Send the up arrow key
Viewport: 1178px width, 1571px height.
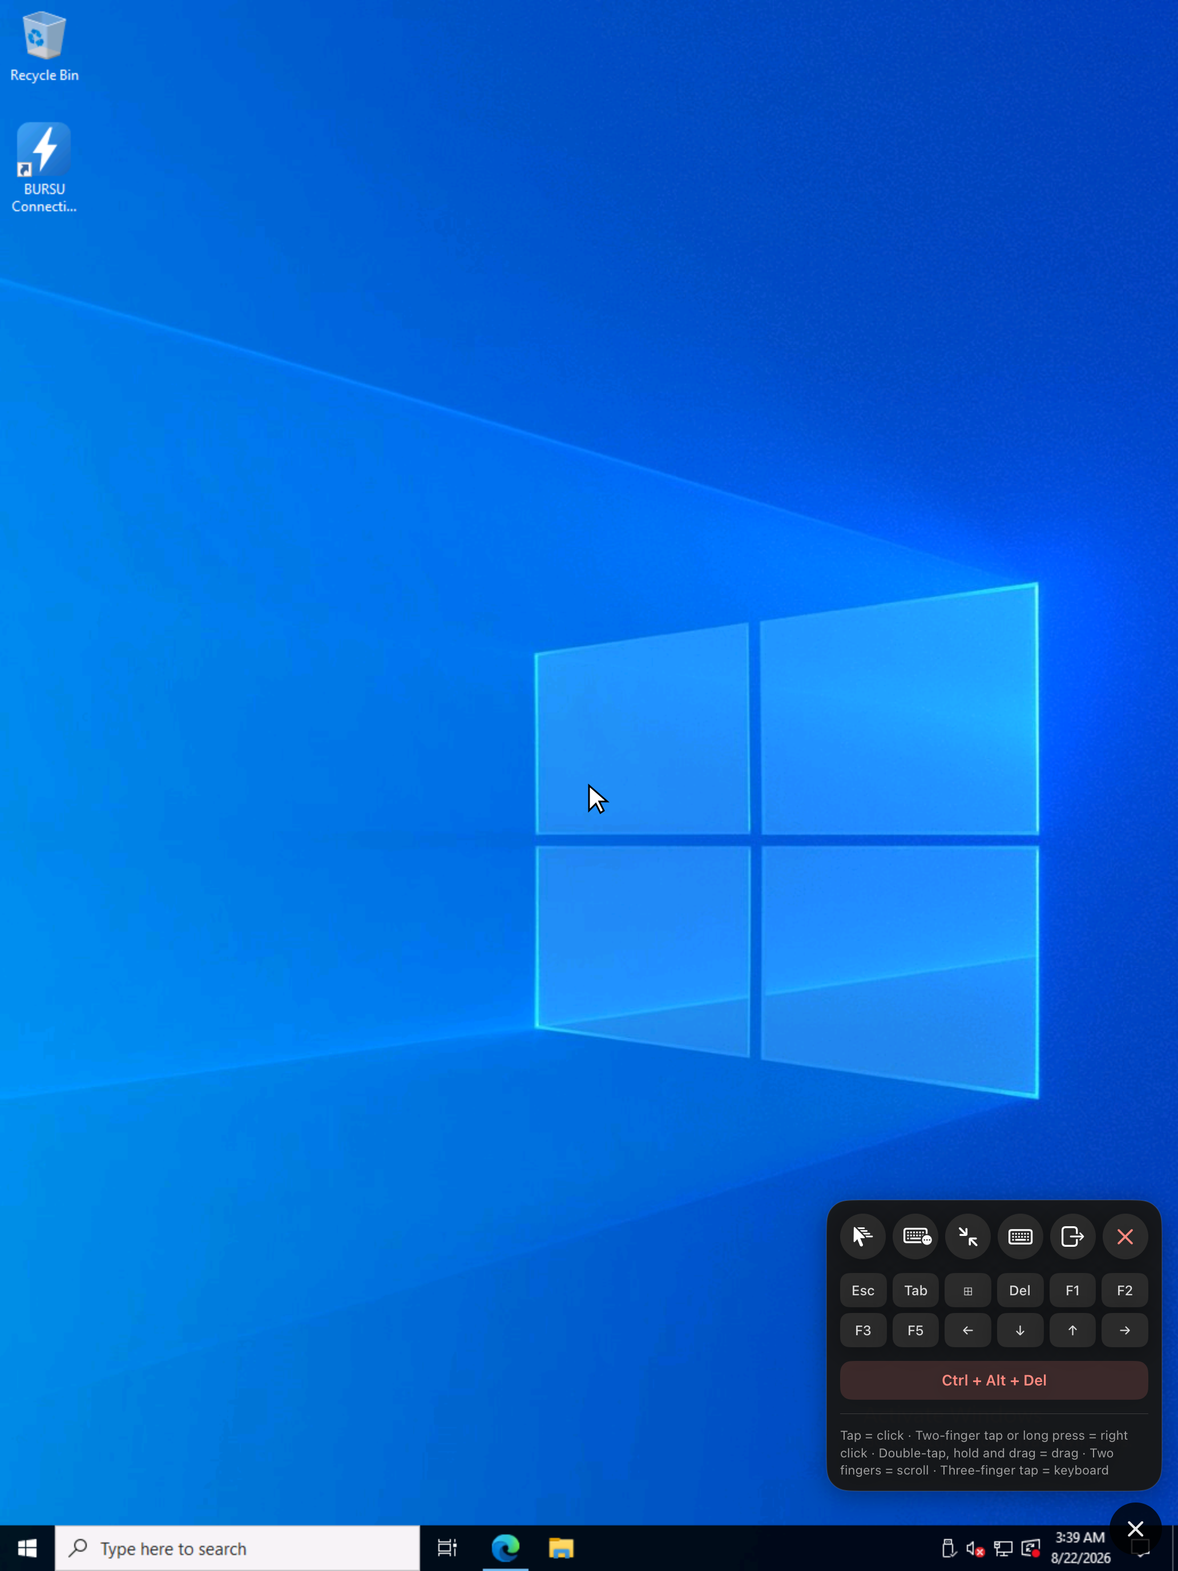pyautogui.click(x=1072, y=1330)
